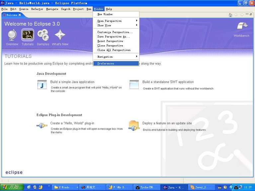Switch to Java1_2 taskbar button
This screenshot has width=255, height=191.
[202, 187]
